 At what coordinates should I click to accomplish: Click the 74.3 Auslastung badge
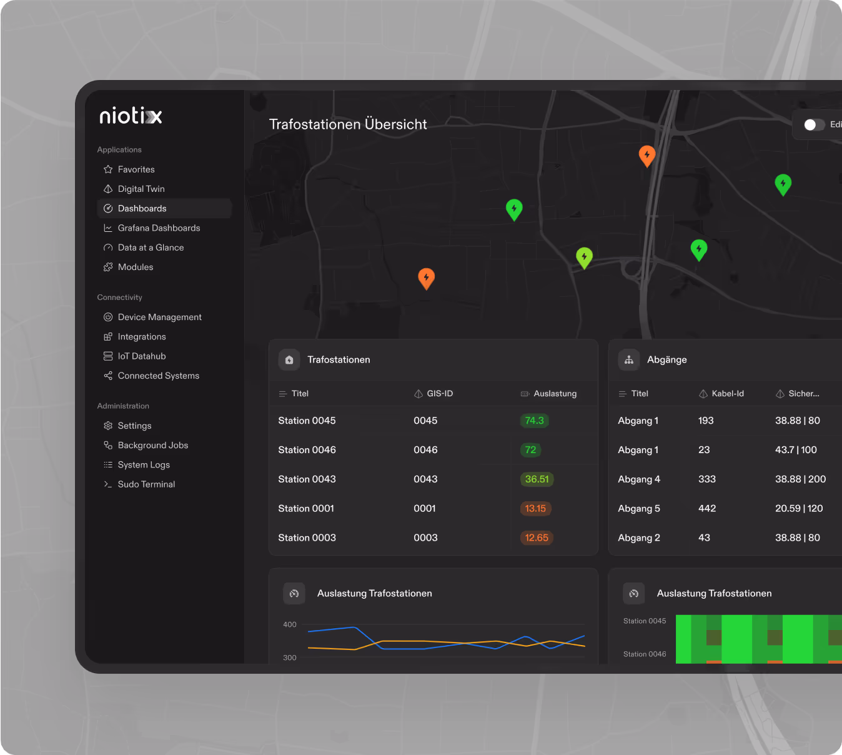534,421
